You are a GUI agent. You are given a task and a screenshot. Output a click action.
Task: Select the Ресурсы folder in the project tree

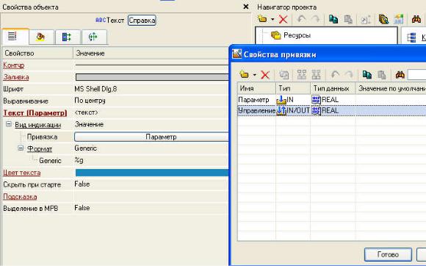click(x=291, y=35)
